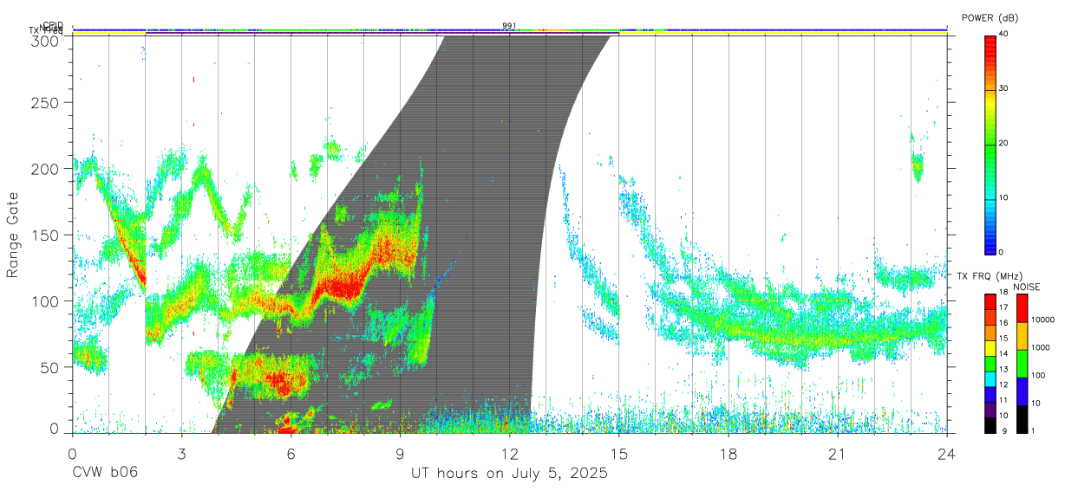Click the overlapping CPID label at the top left
Screen dimensions: 1065x491
tap(52, 26)
